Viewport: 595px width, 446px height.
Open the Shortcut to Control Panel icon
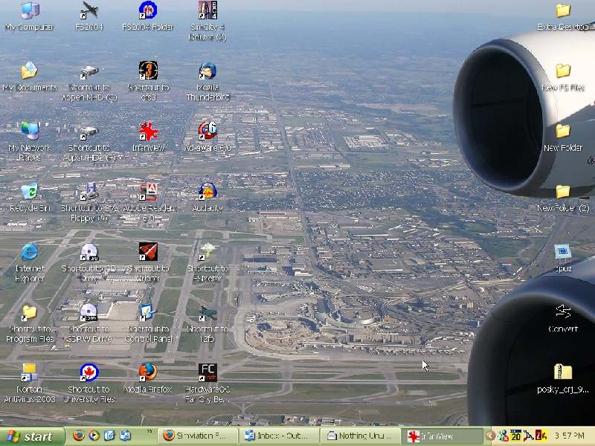point(147,313)
